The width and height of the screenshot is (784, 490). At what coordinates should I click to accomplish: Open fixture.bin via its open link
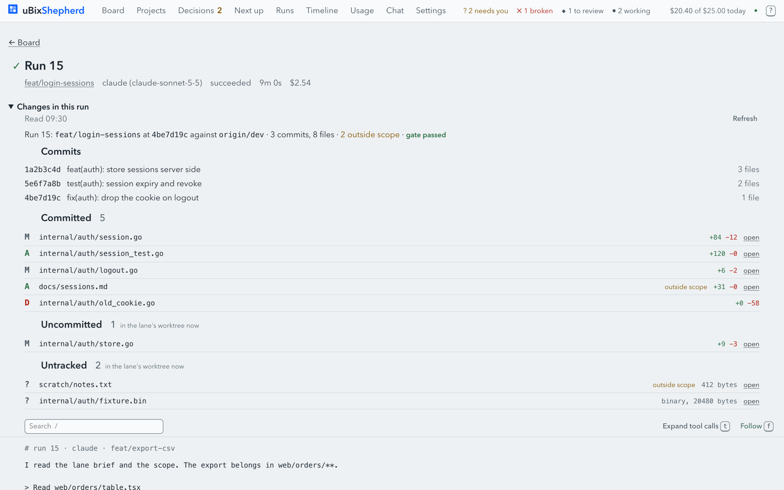[751, 401]
